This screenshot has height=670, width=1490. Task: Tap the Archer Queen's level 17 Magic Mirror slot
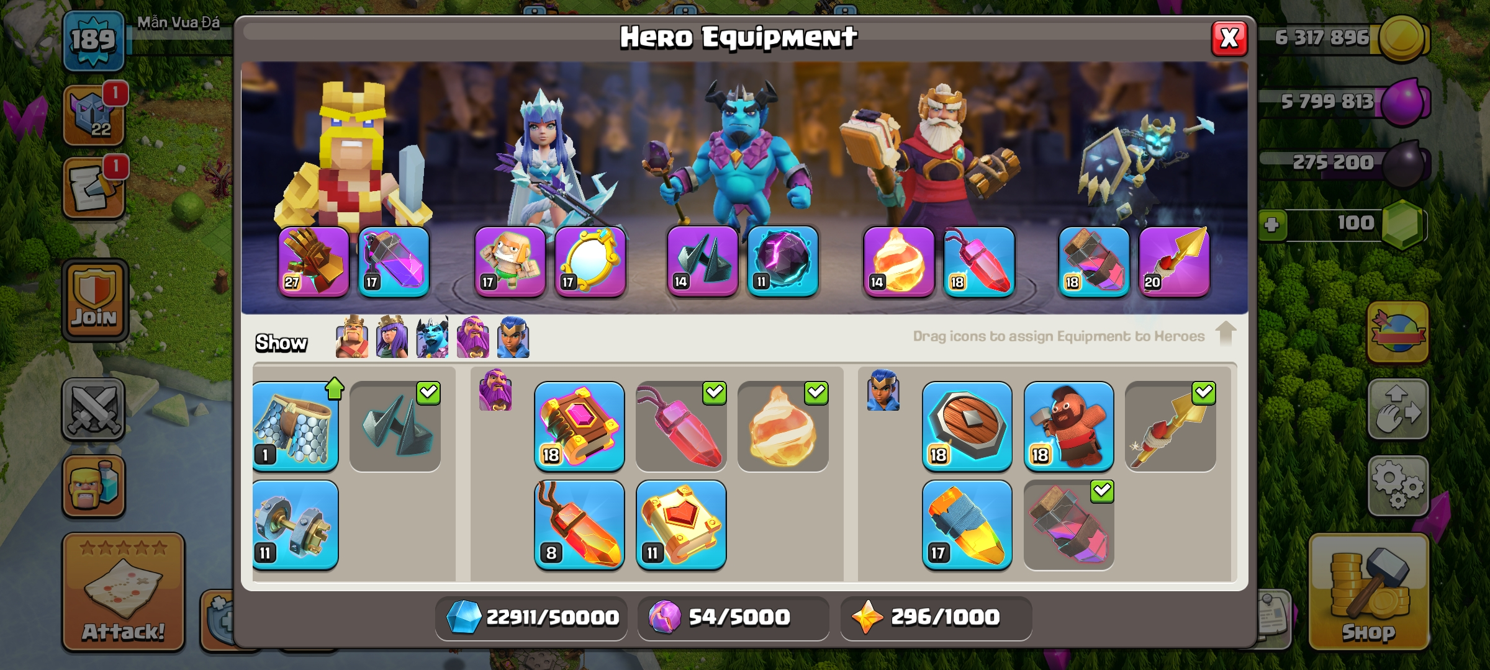590,261
